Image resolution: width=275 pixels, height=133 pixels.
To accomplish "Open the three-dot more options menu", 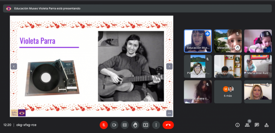I will click(156, 125).
